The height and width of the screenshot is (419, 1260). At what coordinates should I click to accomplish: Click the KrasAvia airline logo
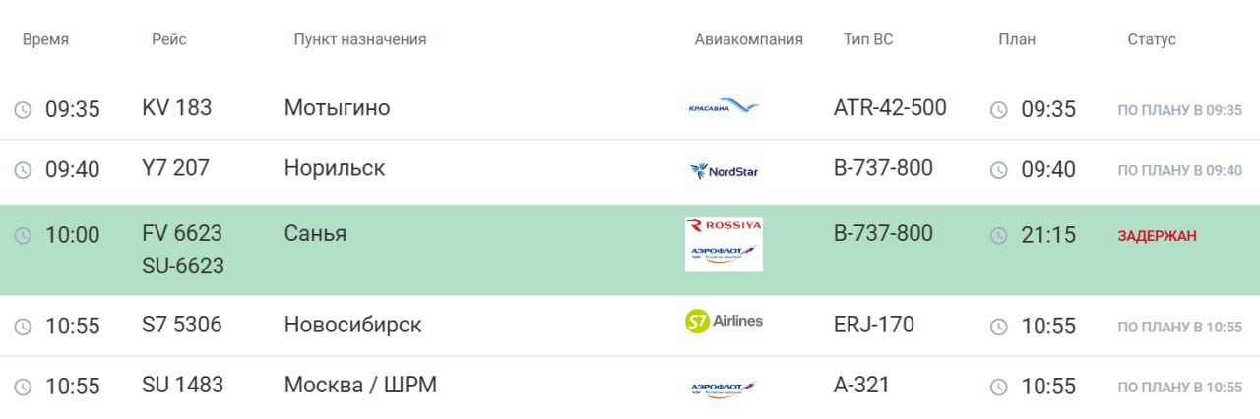[724, 106]
